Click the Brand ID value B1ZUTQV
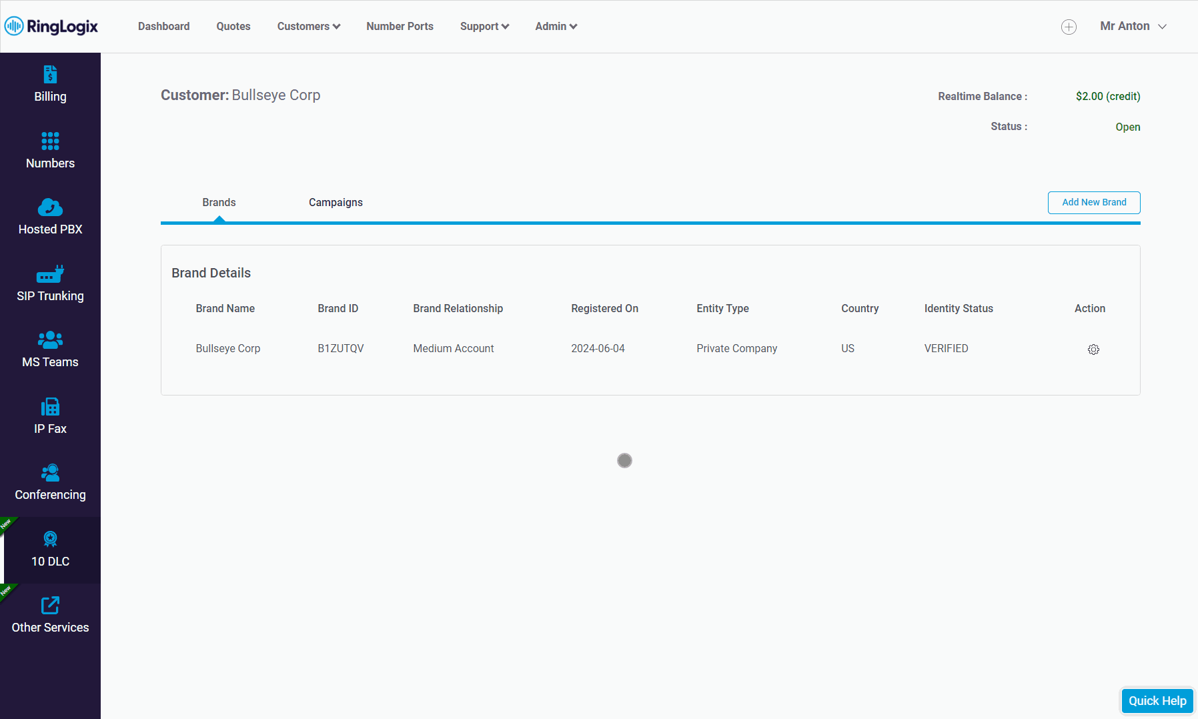The height and width of the screenshot is (719, 1198). tap(341, 348)
